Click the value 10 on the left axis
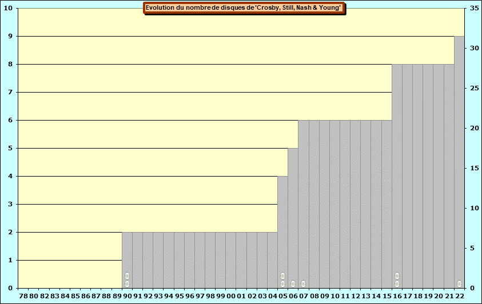Viewport: 482px width, 304px height. coord(10,9)
